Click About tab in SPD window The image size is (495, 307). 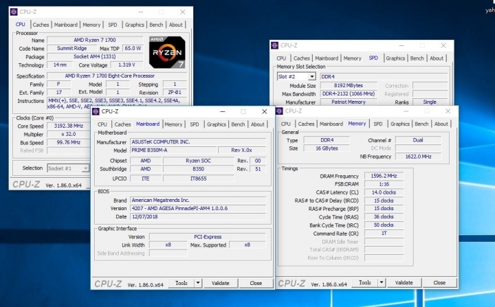(x=437, y=58)
